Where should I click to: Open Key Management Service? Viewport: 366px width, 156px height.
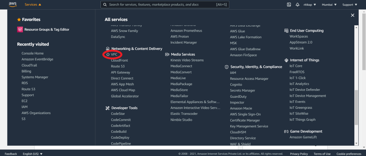coord(249,126)
